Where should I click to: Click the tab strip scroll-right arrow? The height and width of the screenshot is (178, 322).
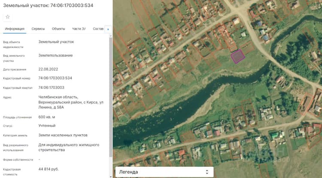pyautogui.click(x=108, y=29)
